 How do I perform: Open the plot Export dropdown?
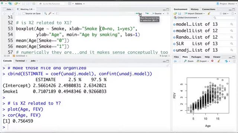coord(203,61)
